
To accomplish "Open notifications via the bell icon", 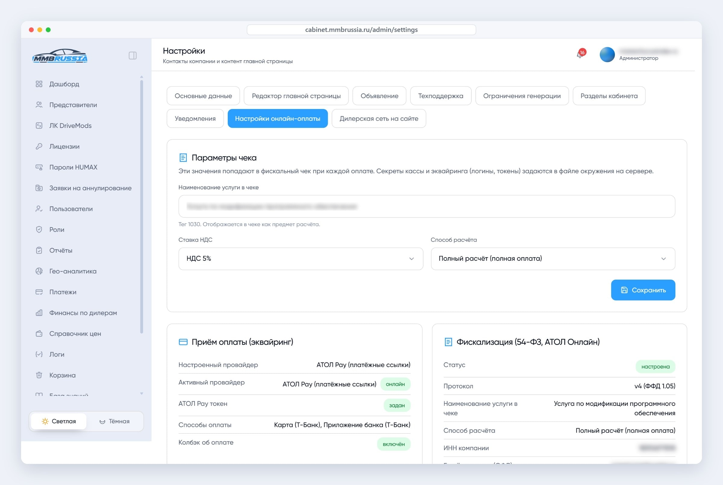I will pos(580,54).
